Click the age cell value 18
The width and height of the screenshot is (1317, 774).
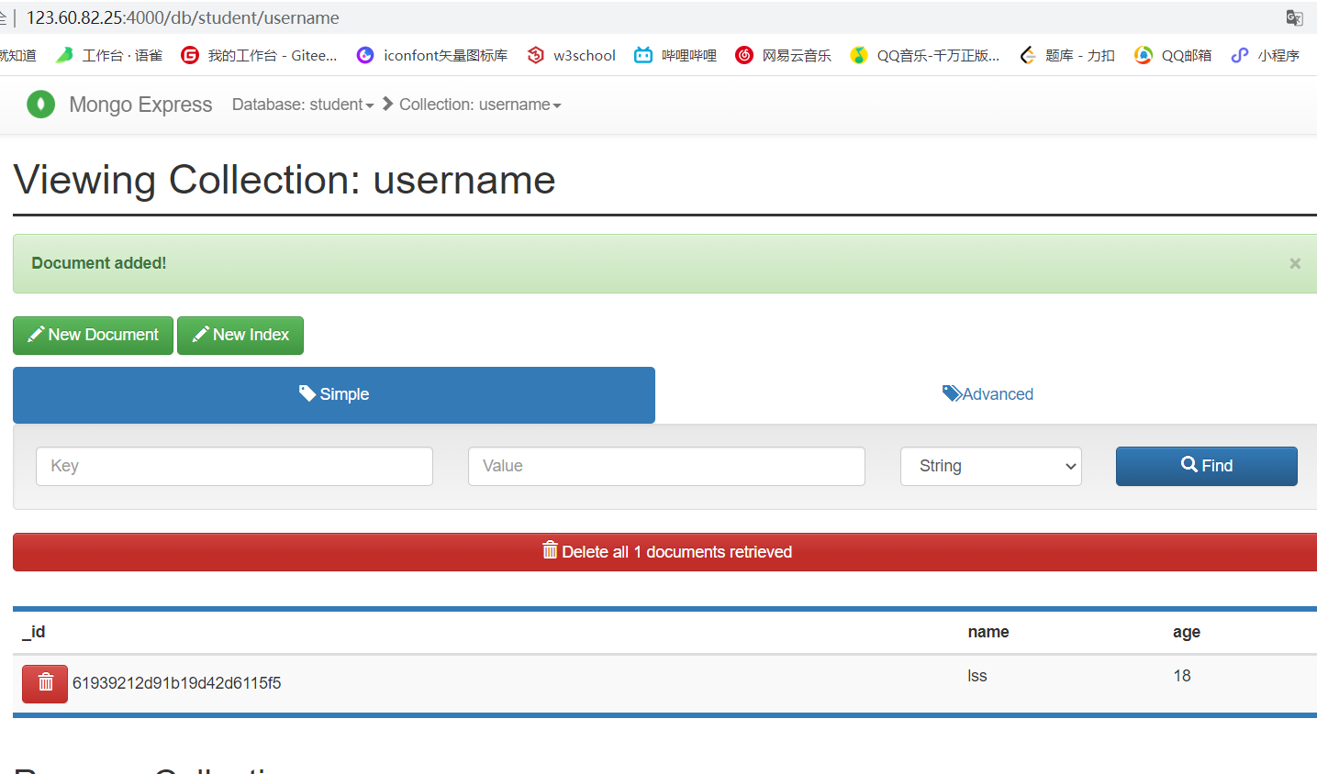click(1182, 676)
